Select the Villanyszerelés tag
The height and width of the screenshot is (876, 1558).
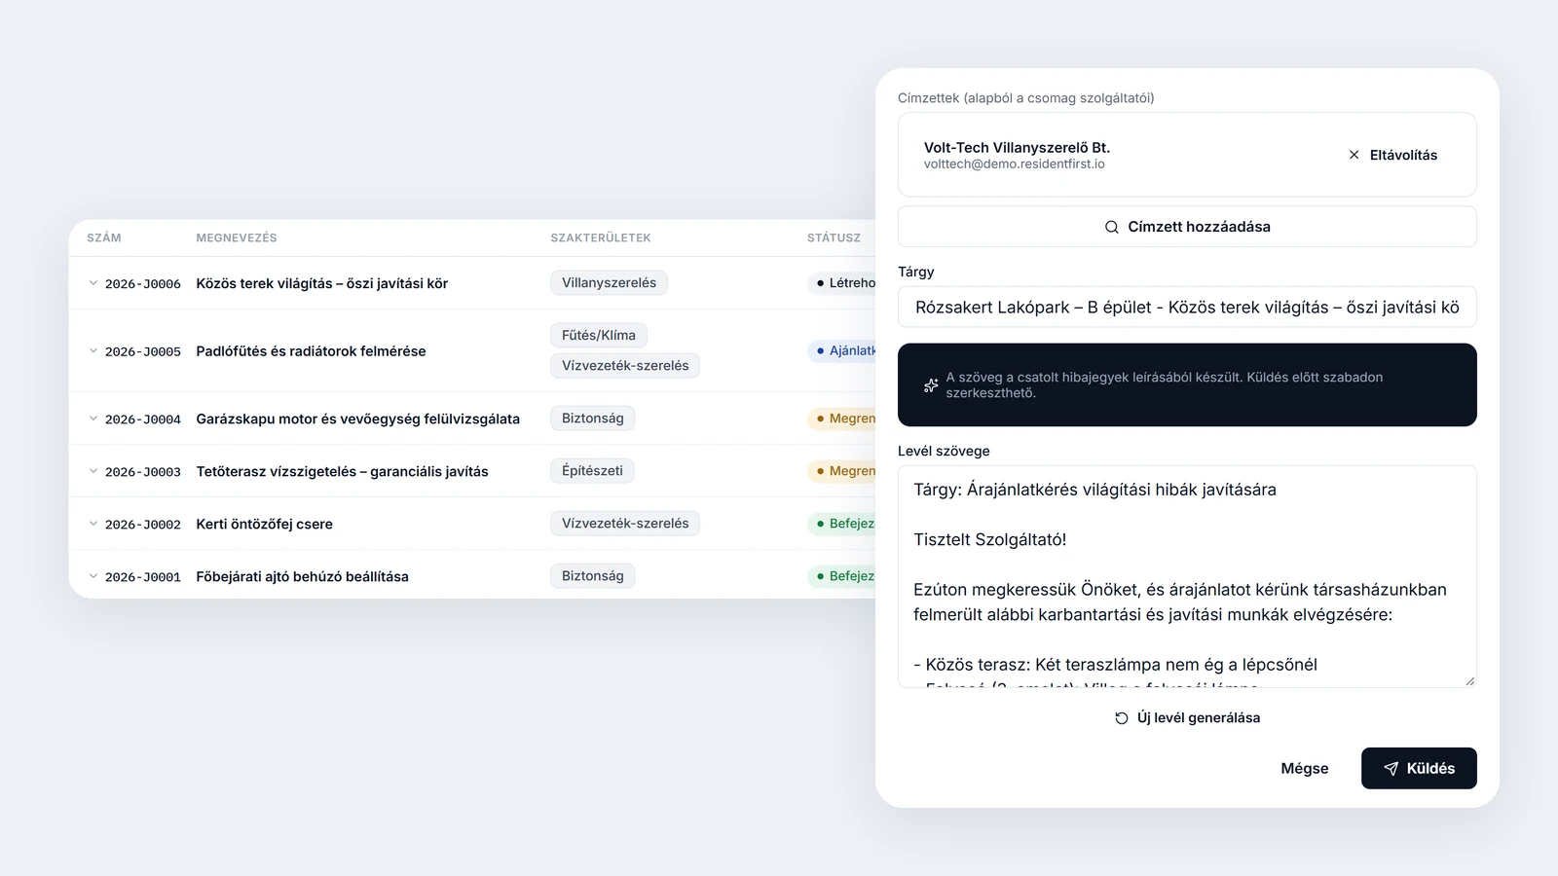pos(609,283)
